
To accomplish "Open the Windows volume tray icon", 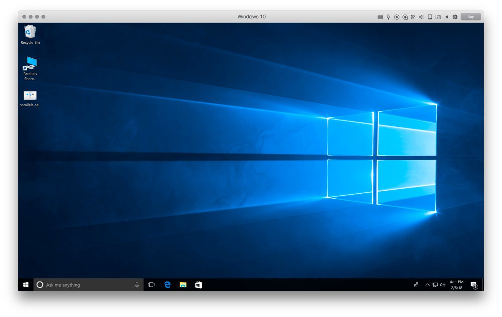I will 443,285.
